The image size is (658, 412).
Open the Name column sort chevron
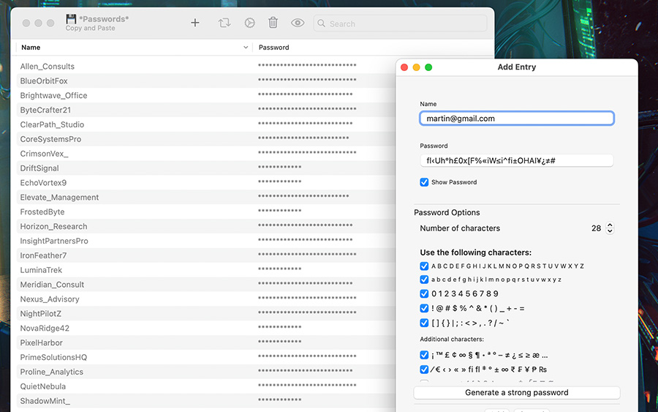click(246, 48)
